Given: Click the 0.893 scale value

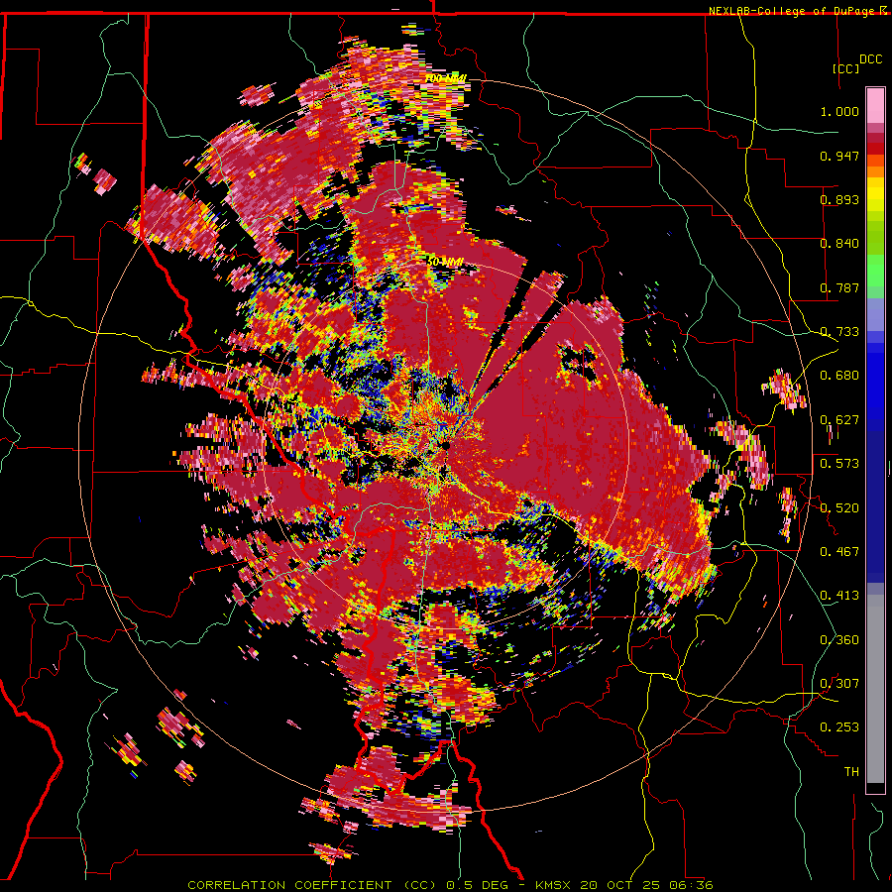Looking at the screenshot, I should (839, 199).
